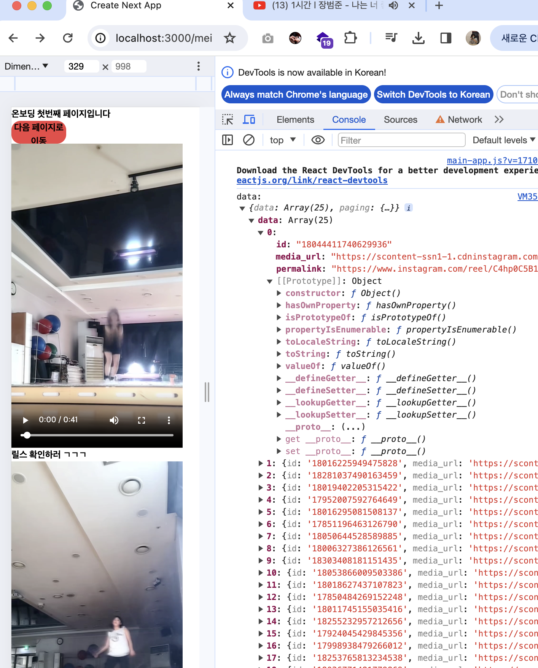Show console sidebar panel icon
This screenshot has height=668, width=538.
click(228, 140)
